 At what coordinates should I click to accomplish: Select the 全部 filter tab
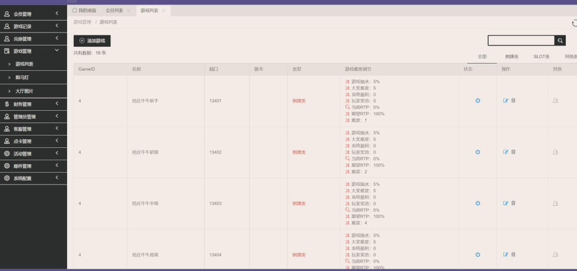(482, 57)
